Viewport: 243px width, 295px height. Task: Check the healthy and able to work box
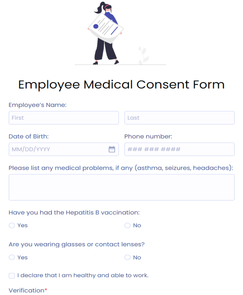click(x=12, y=276)
